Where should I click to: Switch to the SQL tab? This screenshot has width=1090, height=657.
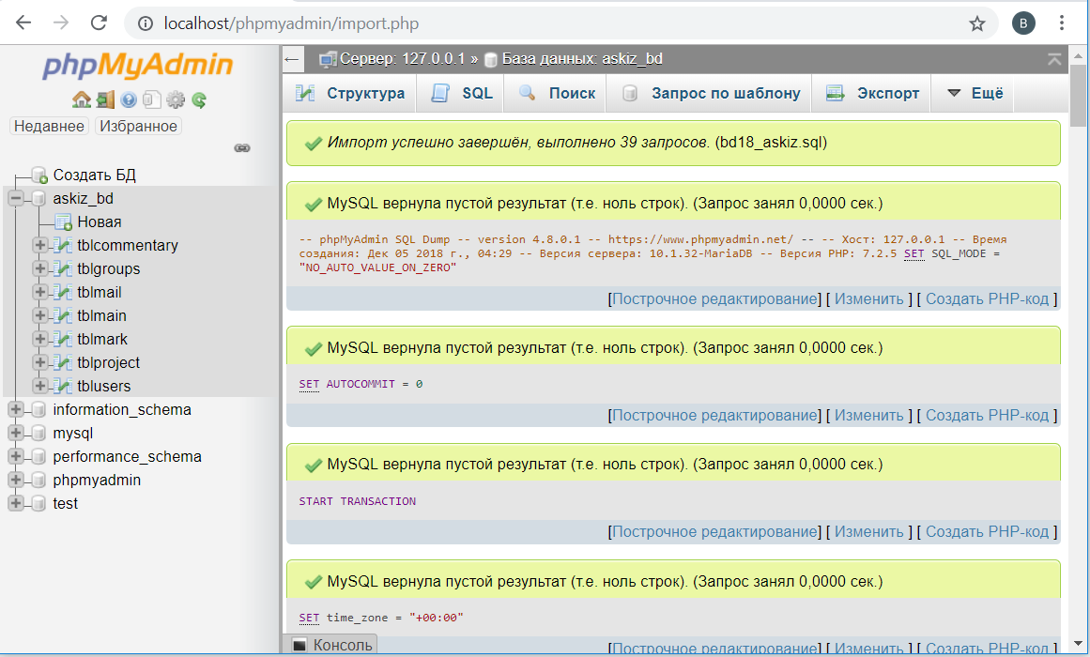pos(462,93)
